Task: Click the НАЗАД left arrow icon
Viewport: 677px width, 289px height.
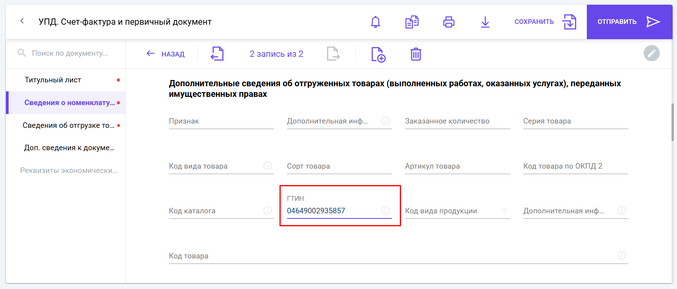Action: coord(151,53)
